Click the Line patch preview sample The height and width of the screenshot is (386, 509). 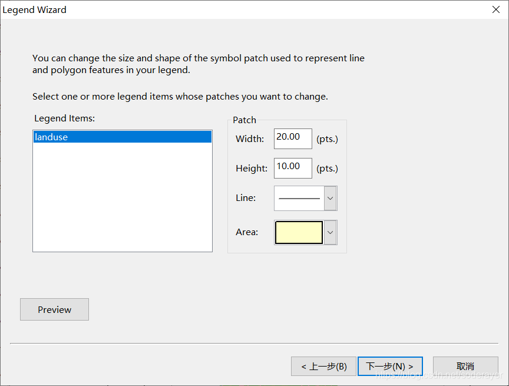click(x=299, y=199)
